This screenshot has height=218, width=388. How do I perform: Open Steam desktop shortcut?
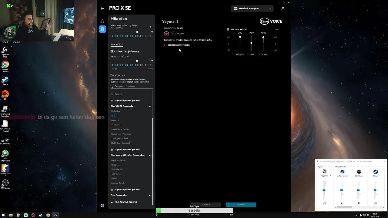pyautogui.click(x=5, y=81)
